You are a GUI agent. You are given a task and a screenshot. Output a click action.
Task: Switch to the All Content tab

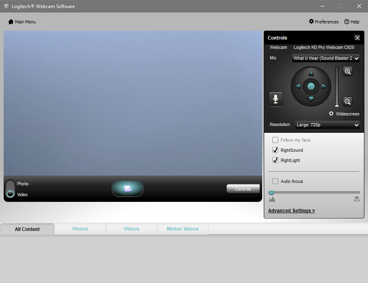click(27, 229)
